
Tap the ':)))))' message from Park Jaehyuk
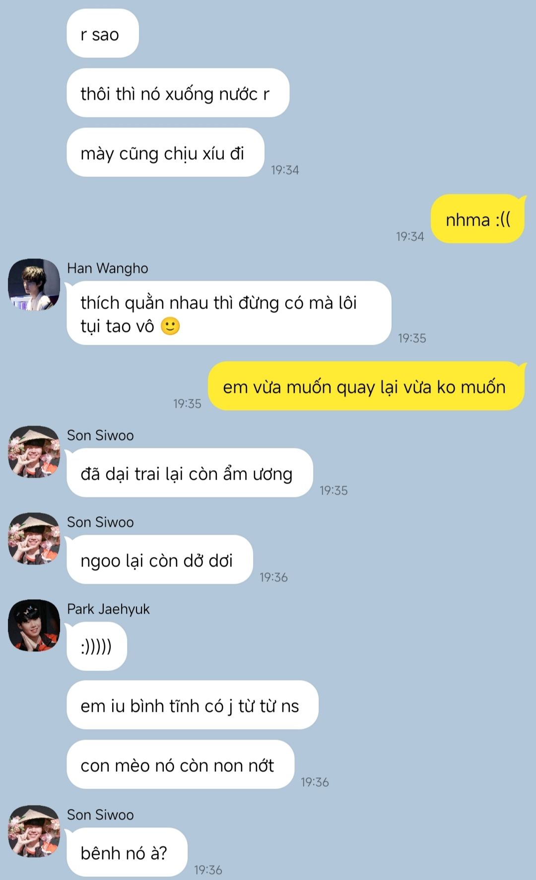pyautogui.click(x=97, y=646)
